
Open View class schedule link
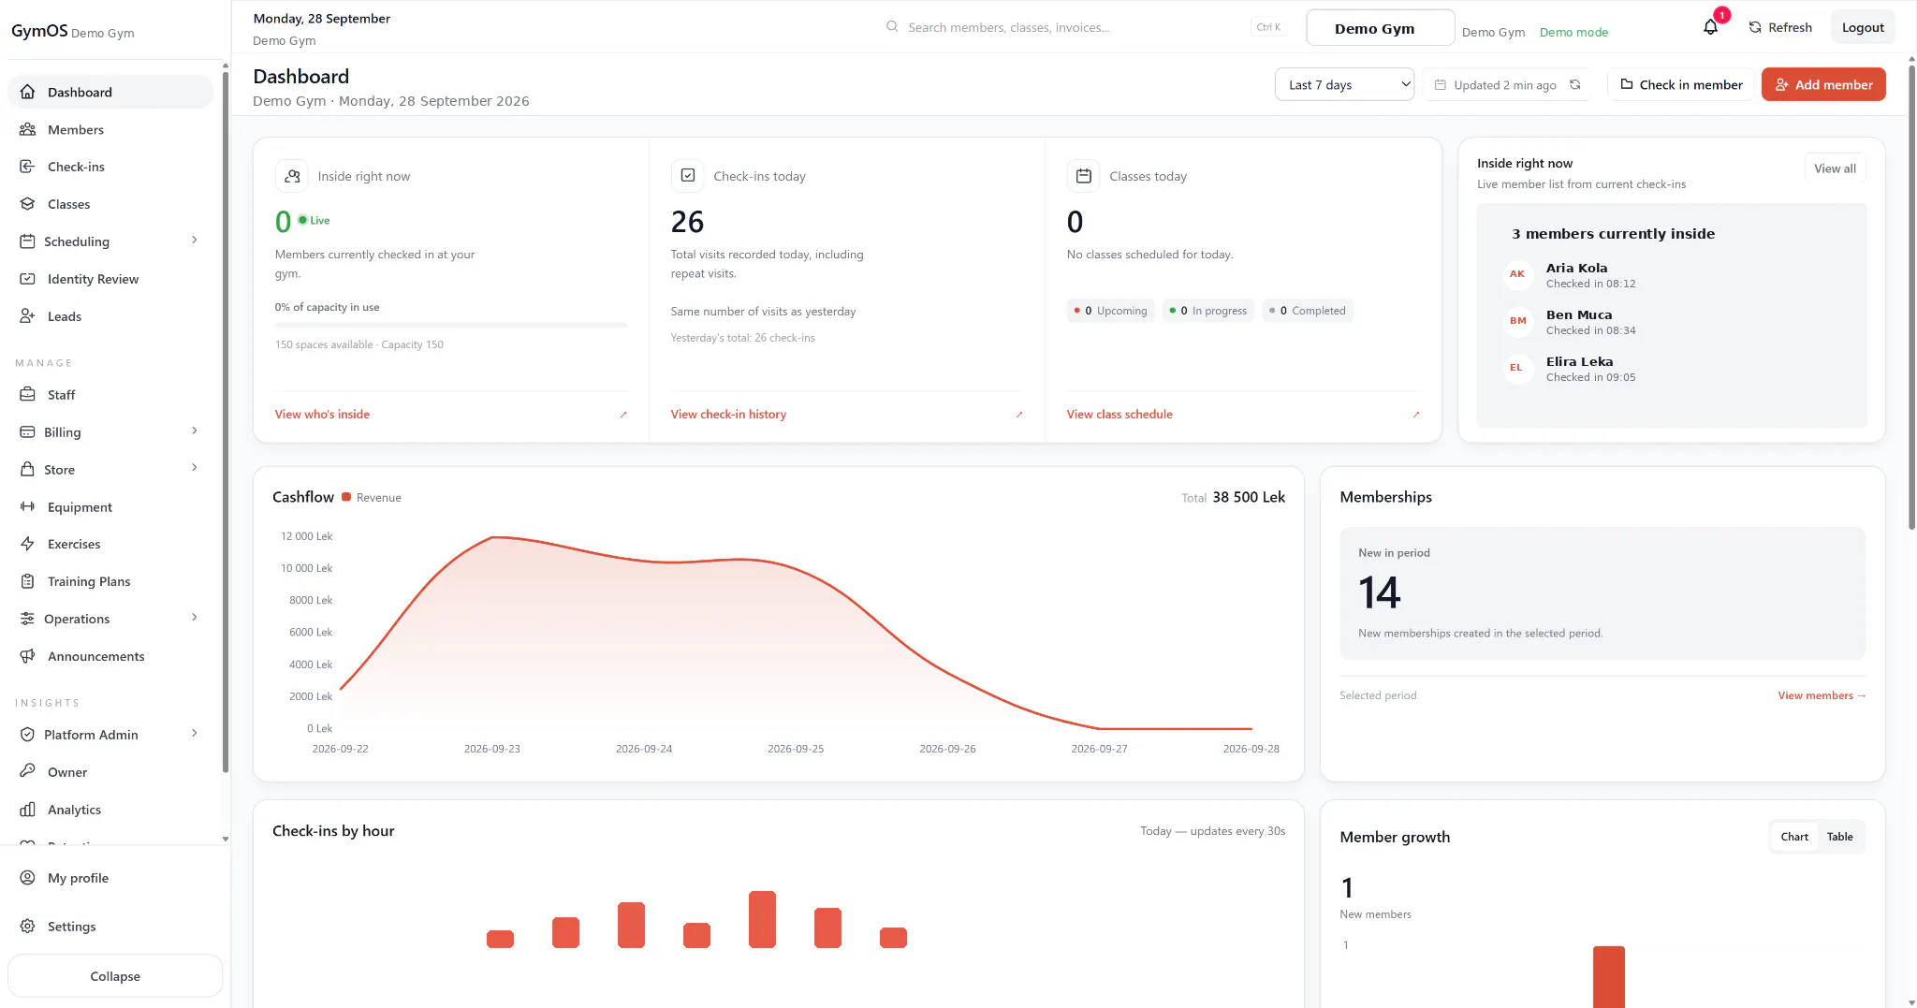[x=1119, y=414]
